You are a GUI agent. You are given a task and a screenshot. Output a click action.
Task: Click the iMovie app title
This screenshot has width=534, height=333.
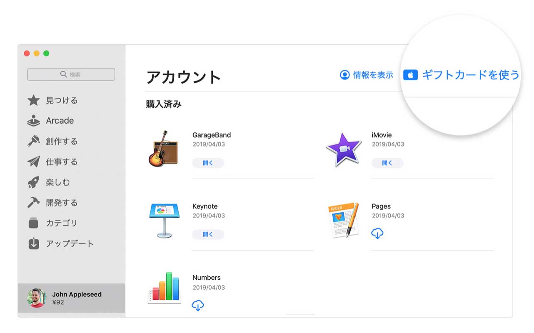382,135
